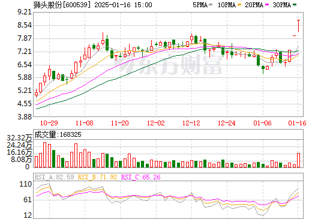Click the date label 12-24
Screen dimensions: 312x219
tap(227, 123)
